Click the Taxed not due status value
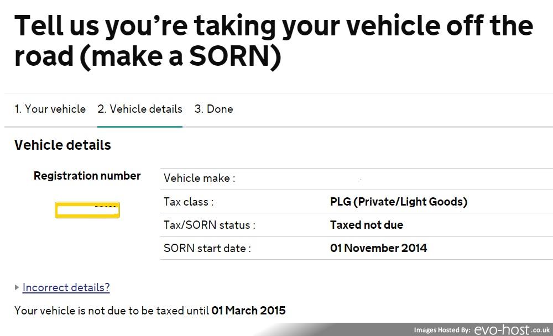This screenshot has width=553, height=336. point(367,225)
